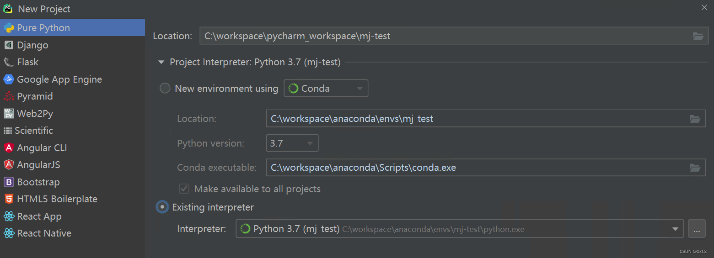Select the Google App Engine icon
Image resolution: width=714 pixels, height=258 pixels.
9,79
